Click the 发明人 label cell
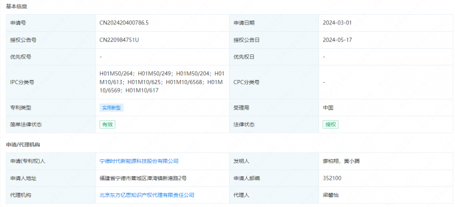 tap(274, 161)
